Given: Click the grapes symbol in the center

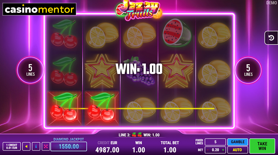Looking at the screenshot, I should click(x=140, y=71).
